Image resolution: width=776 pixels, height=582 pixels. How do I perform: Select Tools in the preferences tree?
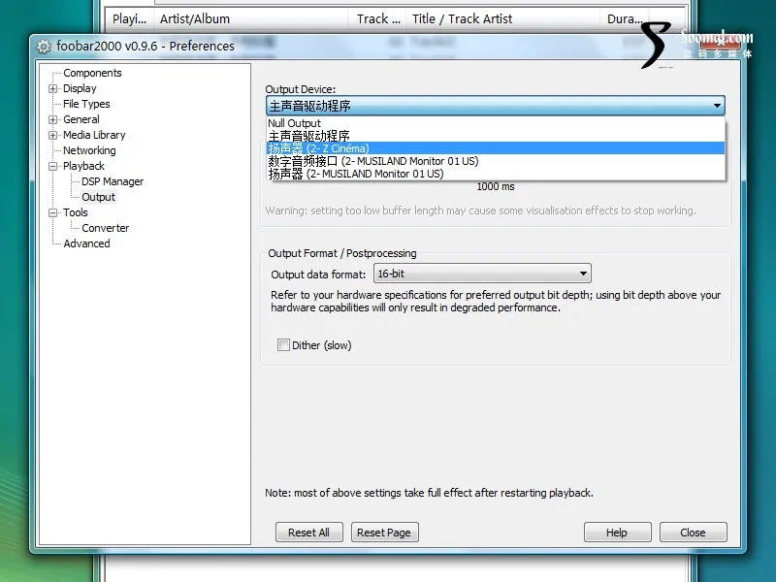(76, 212)
